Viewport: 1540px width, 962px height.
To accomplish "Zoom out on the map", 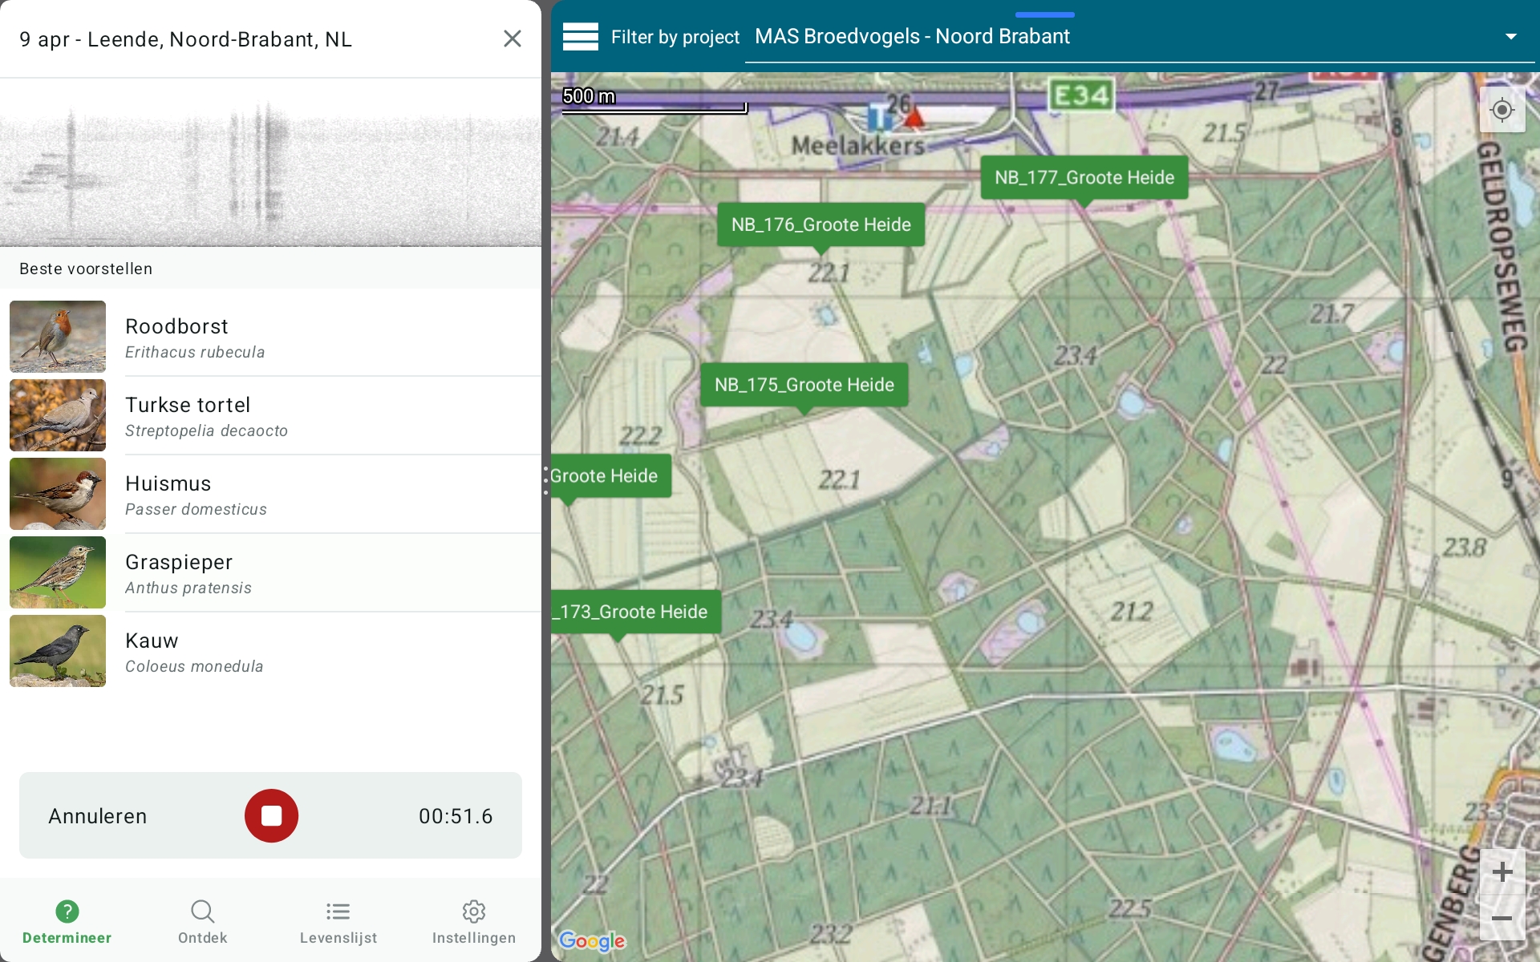I will click(x=1501, y=918).
